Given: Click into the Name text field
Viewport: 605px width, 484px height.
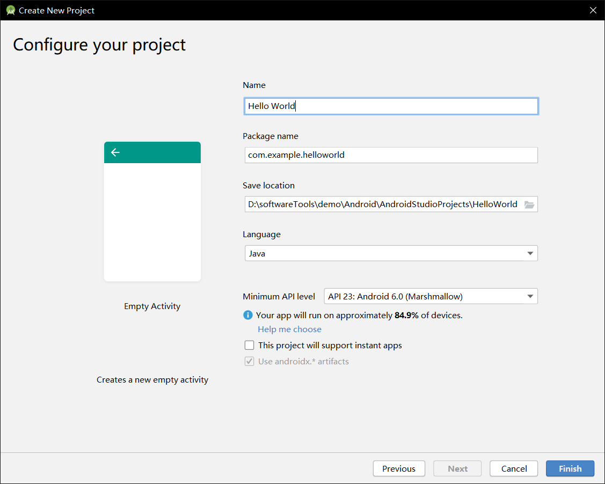Looking at the screenshot, I should tap(391, 106).
